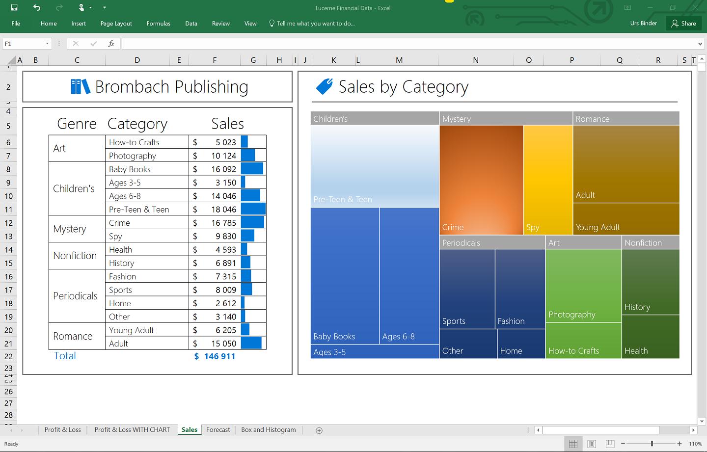Click the previous sheet navigation arrow
707x452 pixels.
11,430
